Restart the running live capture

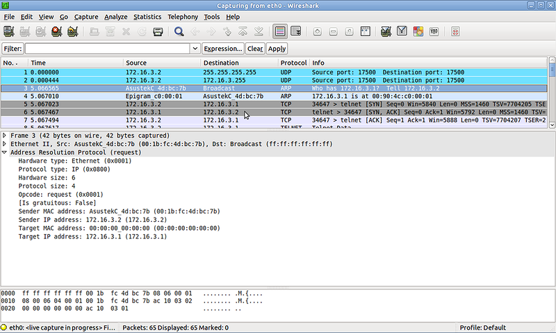pyautogui.click(x=73, y=31)
